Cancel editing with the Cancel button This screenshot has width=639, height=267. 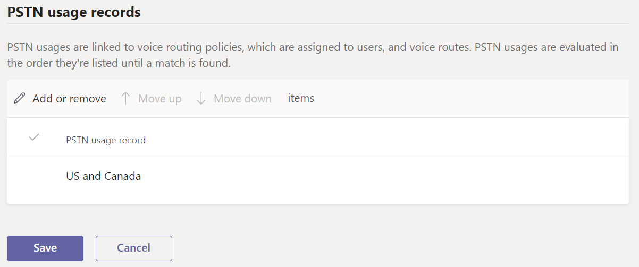[x=134, y=248]
